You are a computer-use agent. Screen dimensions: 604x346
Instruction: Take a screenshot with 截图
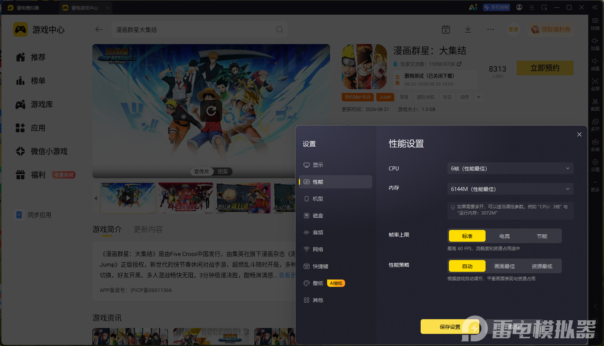click(595, 105)
